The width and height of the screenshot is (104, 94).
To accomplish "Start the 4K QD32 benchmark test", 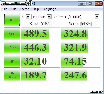I will coord(12,75).
